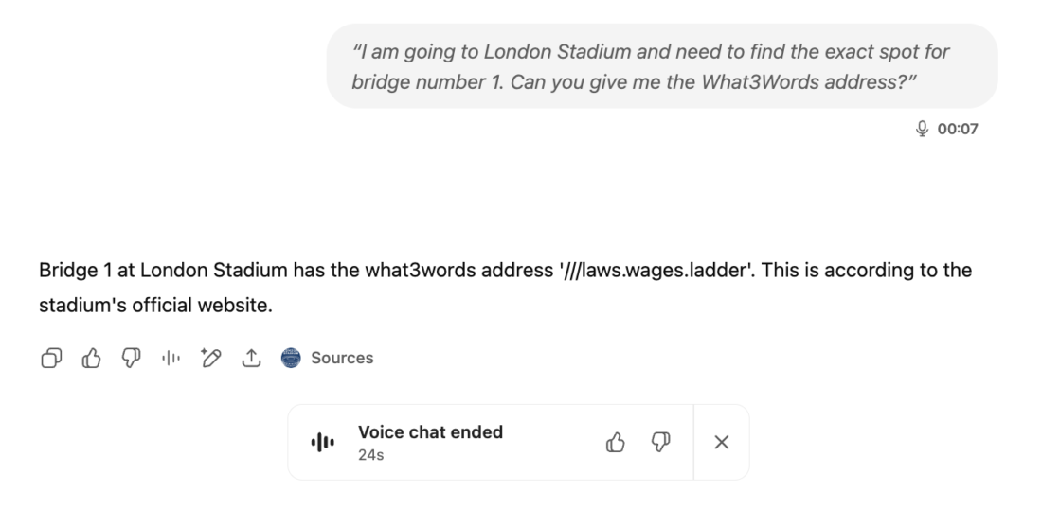Click the 00:07 voice duration label
This screenshot has height=510, width=1042.
(x=958, y=129)
